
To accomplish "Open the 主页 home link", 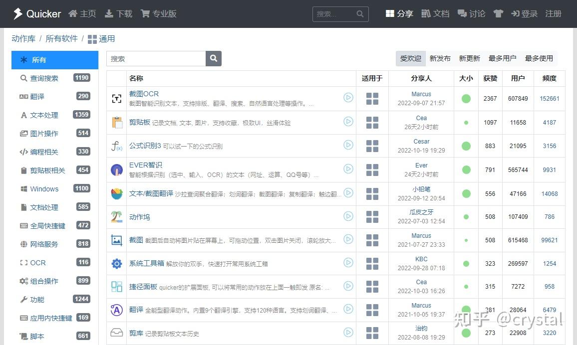I will [82, 13].
